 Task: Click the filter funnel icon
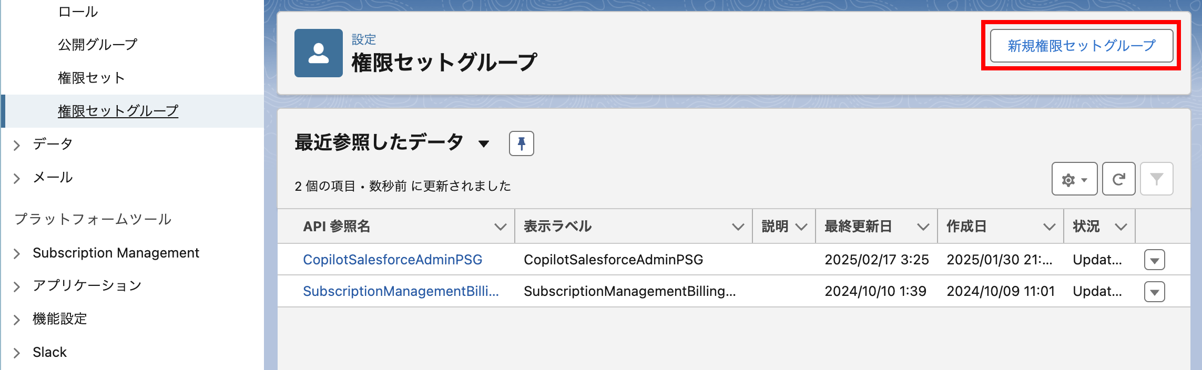pos(1156,179)
